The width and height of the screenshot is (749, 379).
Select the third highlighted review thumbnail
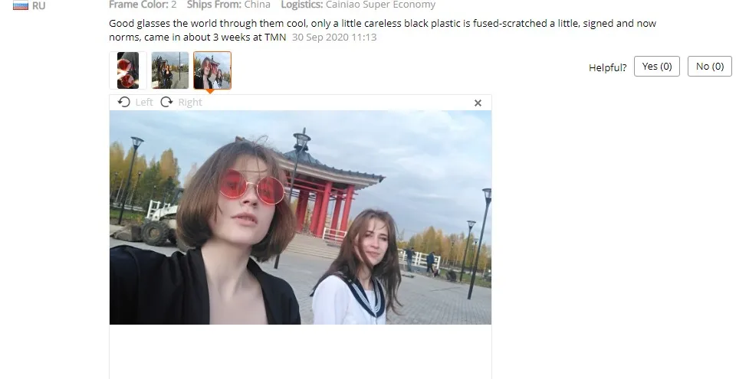[212, 70]
